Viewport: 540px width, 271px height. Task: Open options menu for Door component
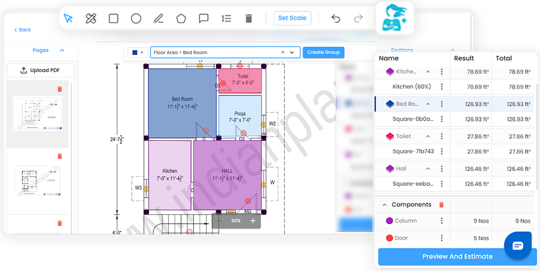pyautogui.click(x=442, y=238)
